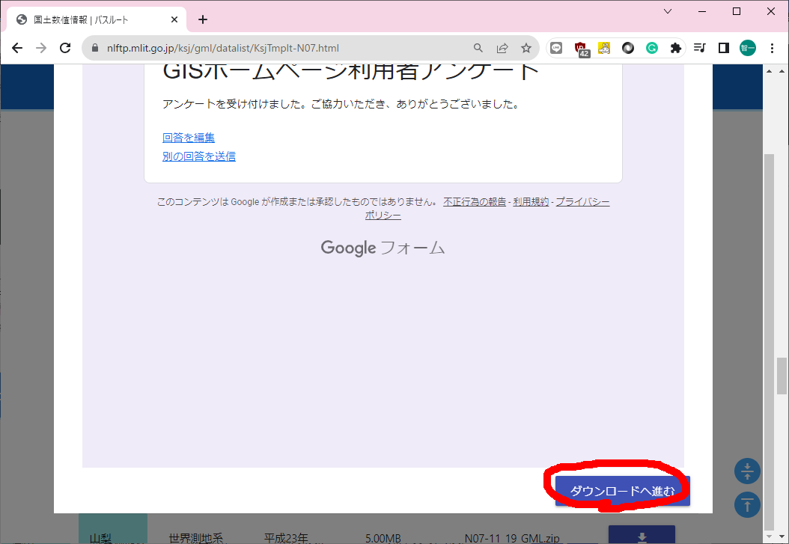Click the 回答を編集 link

click(189, 138)
